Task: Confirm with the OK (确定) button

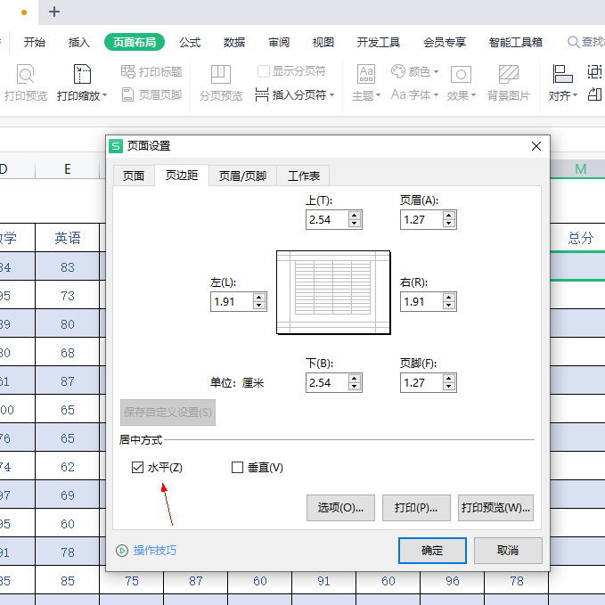Action: point(432,551)
